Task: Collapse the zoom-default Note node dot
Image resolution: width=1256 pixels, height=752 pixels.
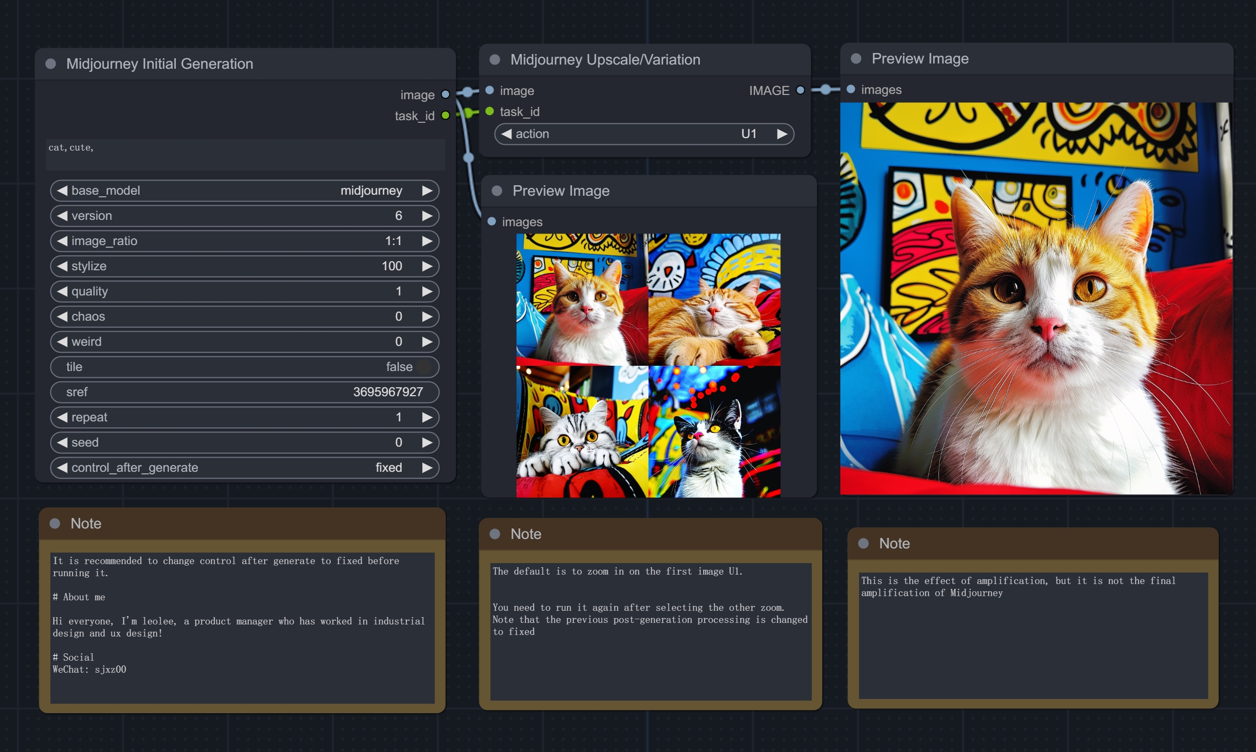Action: [x=495, y=534]
